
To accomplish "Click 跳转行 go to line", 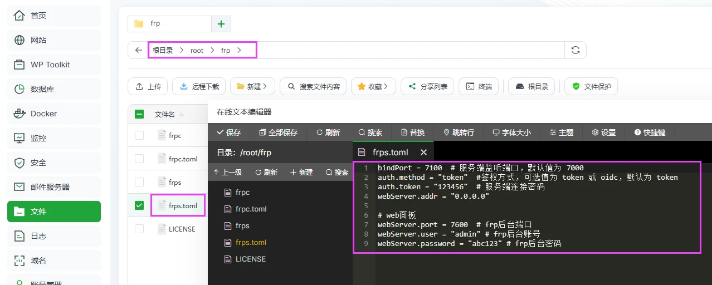I will pyautogui.click(x=459, y=132).
